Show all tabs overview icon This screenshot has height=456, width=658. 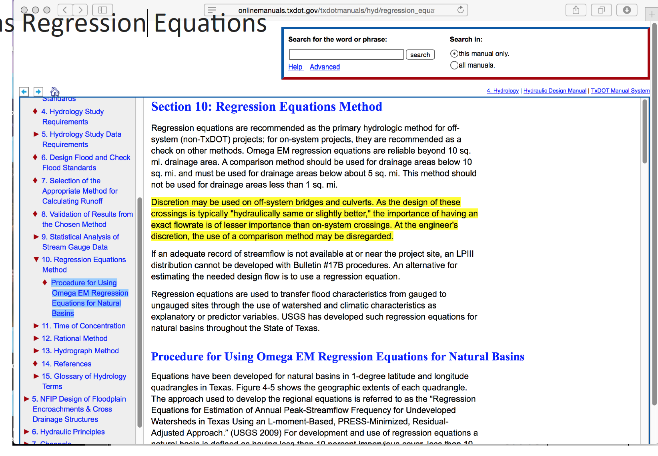(x=601, y=10)
